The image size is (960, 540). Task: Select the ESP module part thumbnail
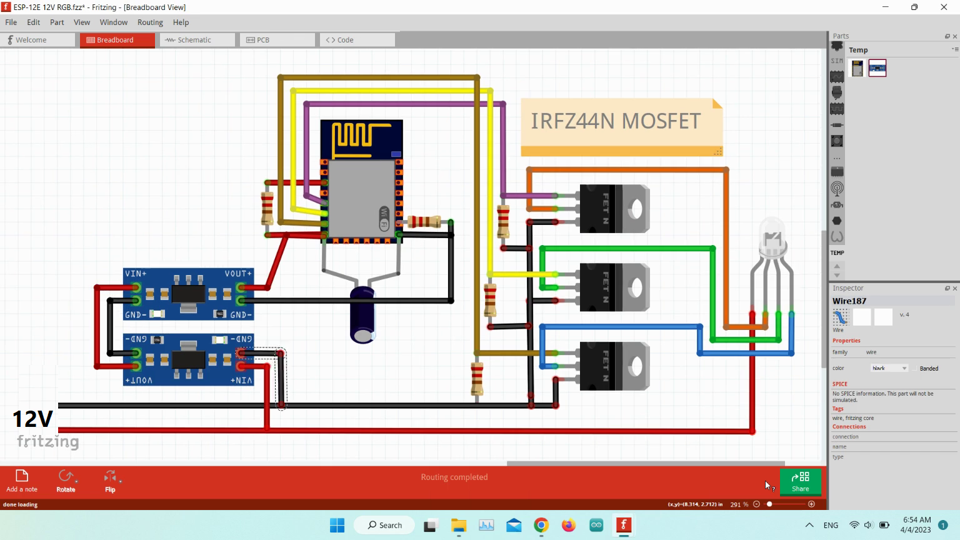point(857,68)
